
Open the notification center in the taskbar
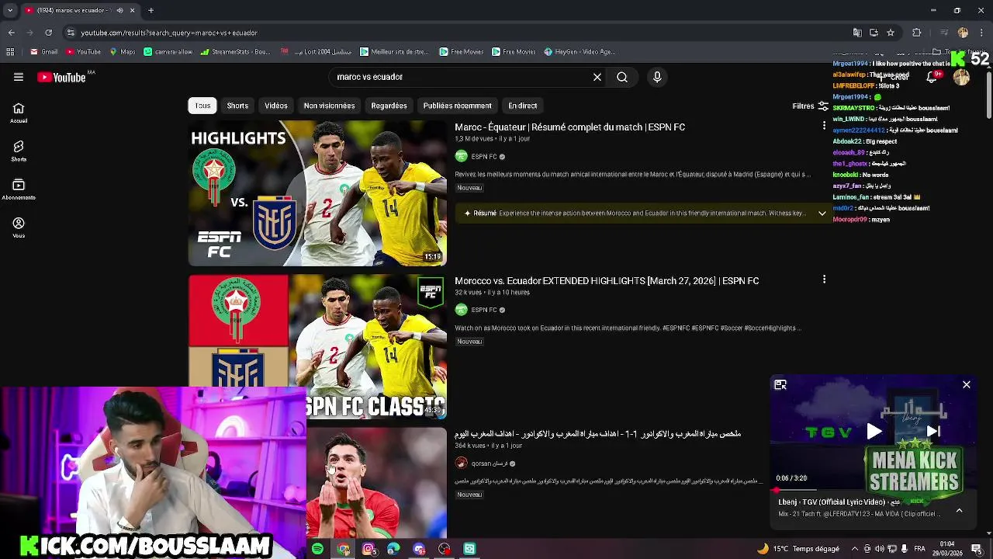point(977,549)
